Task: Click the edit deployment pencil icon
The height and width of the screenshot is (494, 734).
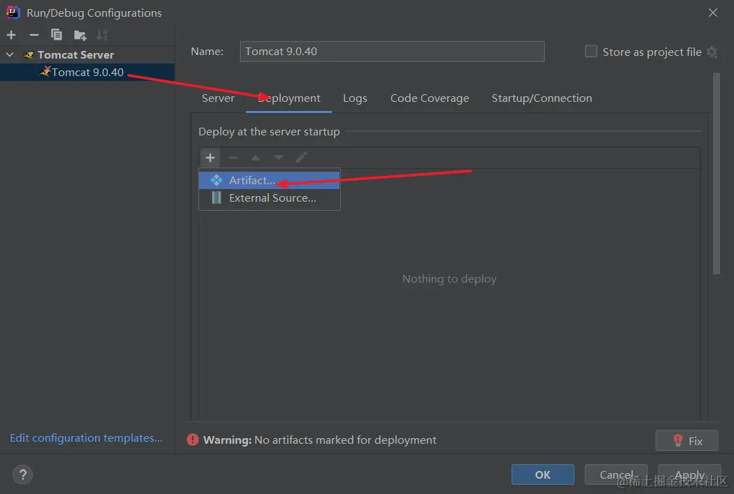Action: (302, 158)
